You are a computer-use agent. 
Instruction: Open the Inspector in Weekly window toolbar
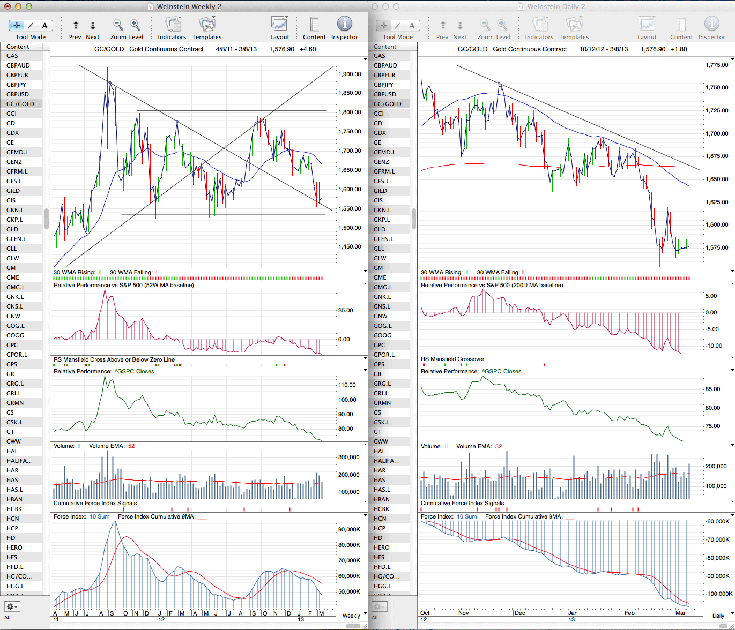pyautogui.click(x=344, y=25)
